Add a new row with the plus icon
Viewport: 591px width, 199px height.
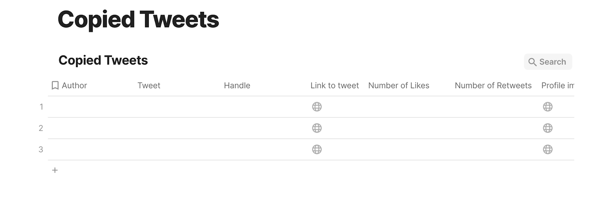(x=55, y=170)
